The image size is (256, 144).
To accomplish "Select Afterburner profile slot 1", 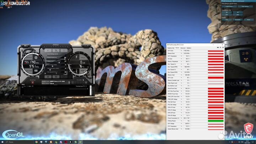I will [x=72, y=82].
